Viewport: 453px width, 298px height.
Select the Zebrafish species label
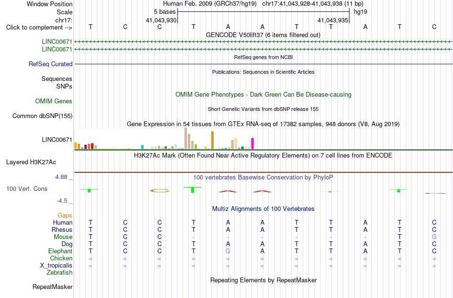click(x=60, y=272)
